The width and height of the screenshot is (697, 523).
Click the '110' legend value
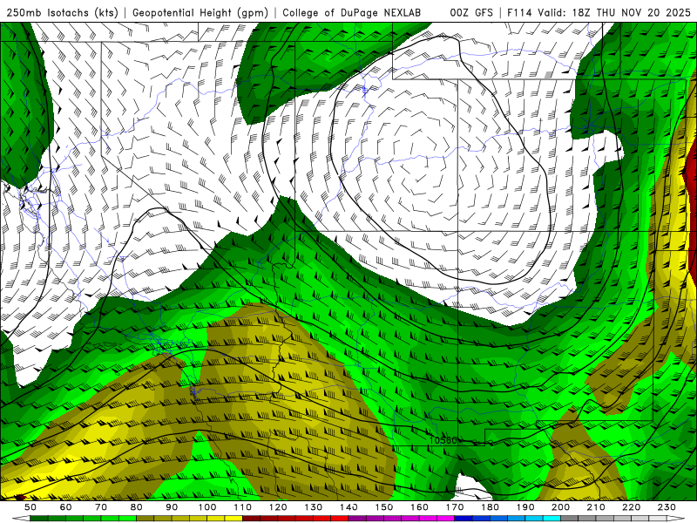243,507
